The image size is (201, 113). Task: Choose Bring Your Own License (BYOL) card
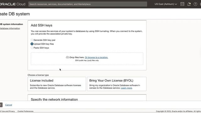[117, 84]
